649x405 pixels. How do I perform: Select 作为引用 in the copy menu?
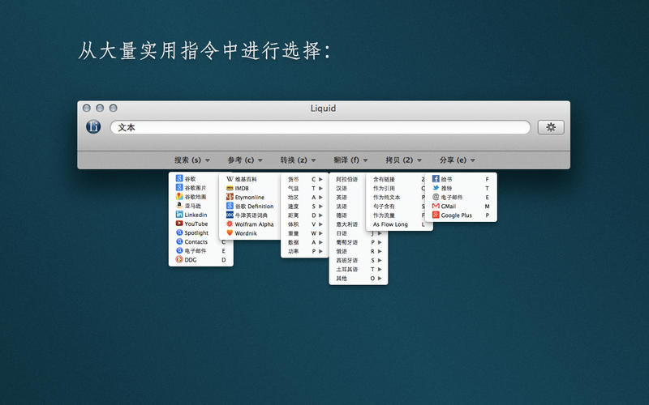(384, 189)
